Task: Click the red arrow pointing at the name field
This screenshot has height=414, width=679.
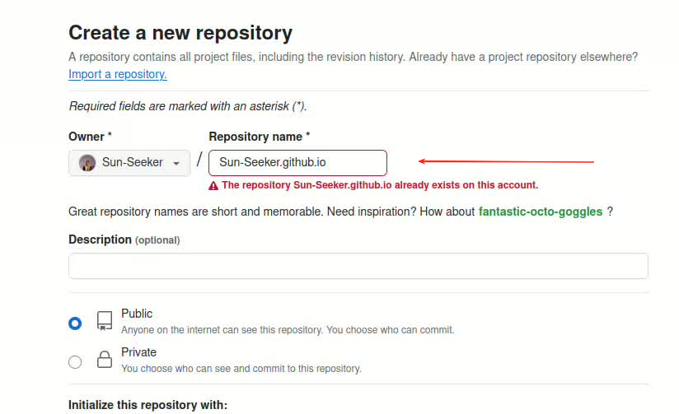Action: [506, 162]
